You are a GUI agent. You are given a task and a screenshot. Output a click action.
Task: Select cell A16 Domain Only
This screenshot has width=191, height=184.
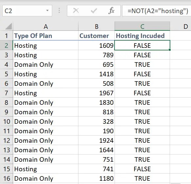[46, 178]
